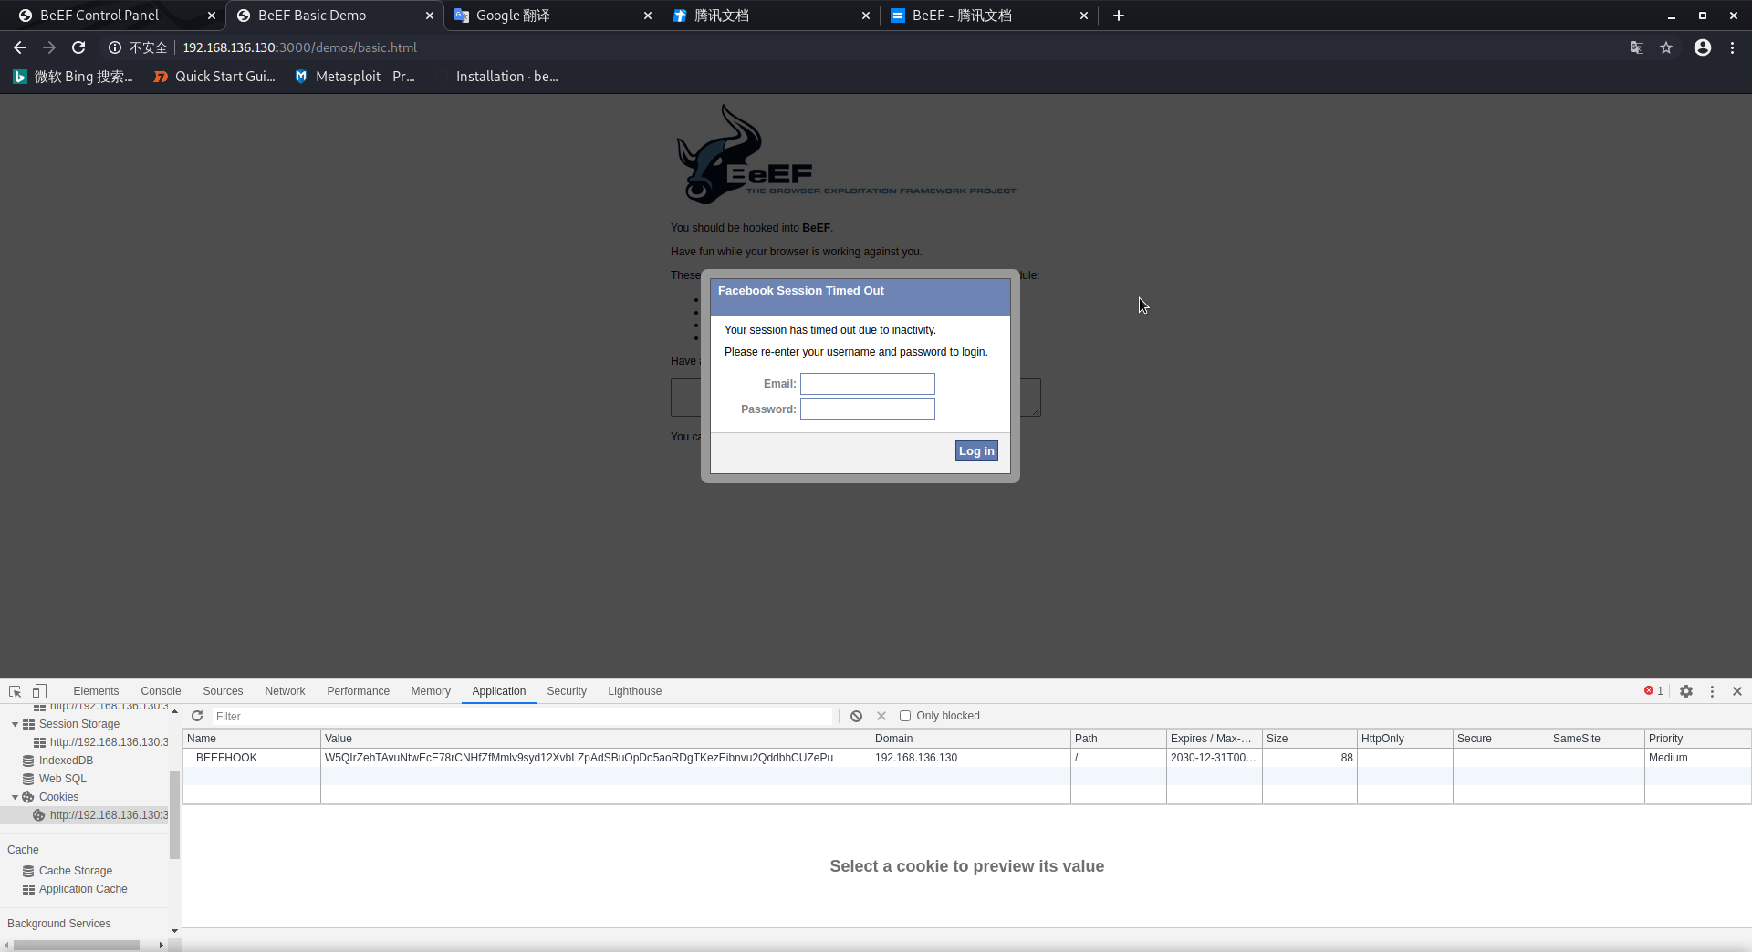1752x952 pixels.
Task: Enable the Only blocked checkbox
Action: (905, 716)
